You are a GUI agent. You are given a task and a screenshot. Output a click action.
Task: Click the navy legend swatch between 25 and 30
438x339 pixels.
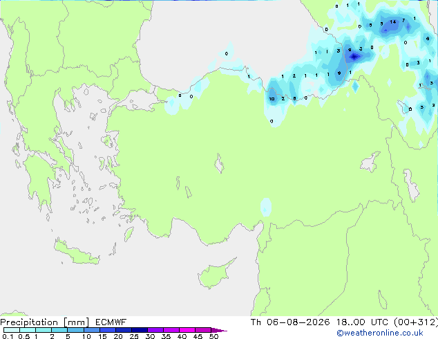(x=139, y=330)
